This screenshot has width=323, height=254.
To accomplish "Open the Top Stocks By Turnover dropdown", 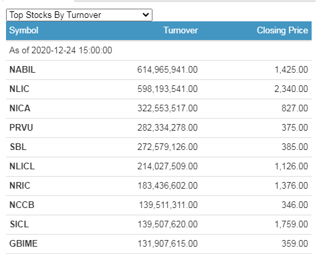I will pos(79,15).
